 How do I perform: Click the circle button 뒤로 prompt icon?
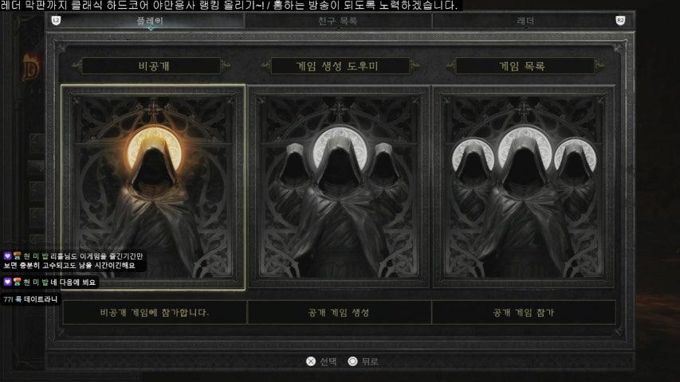[x=352, y=361]
